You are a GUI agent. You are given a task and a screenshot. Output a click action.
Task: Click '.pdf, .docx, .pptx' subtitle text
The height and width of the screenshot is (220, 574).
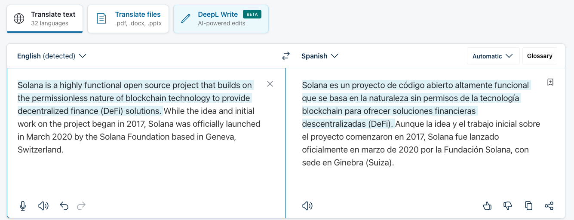pos(138,23)
